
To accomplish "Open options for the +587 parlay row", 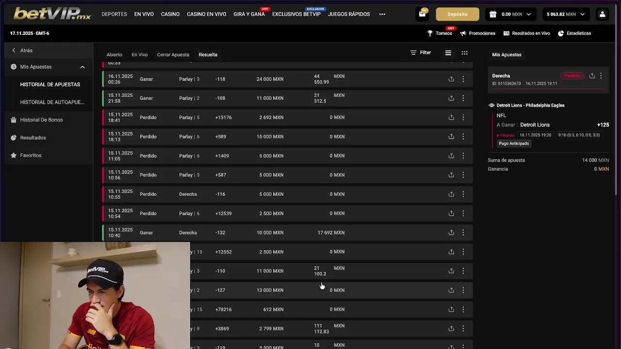I will click(463, 175).
